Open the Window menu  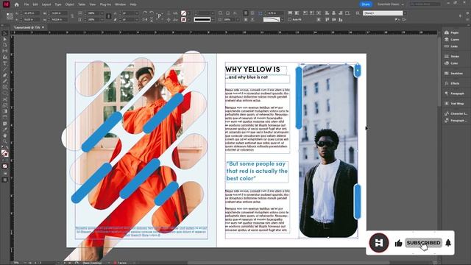pos(120,4)
